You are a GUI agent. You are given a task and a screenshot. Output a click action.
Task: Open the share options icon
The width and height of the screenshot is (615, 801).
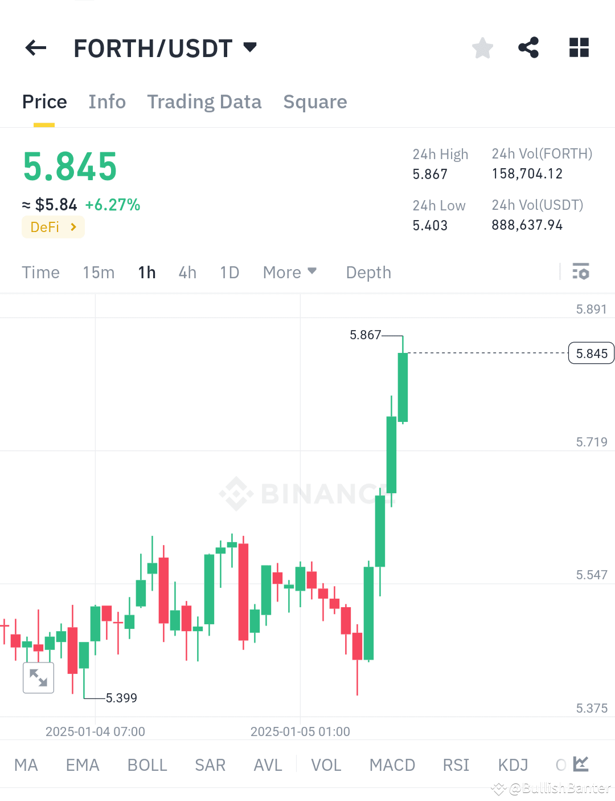click(x=528, y=48)
